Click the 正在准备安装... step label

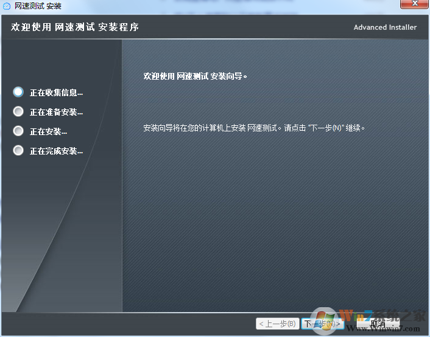pos(56,112)
